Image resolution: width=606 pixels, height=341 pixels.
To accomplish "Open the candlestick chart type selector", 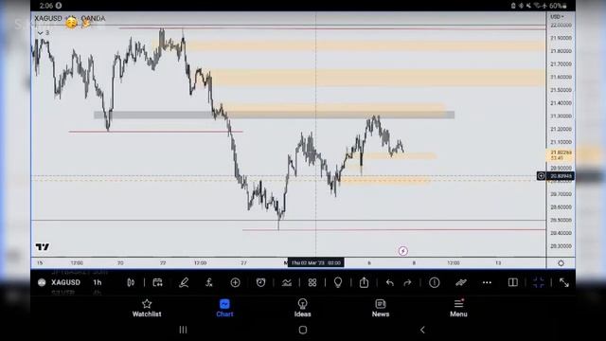I will (x=131, y=282).
